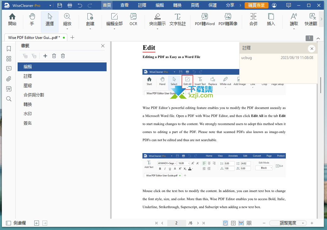This screenshot has height=230, width=327.
Task: Switch to the 編輯 menu tab
Action: [160, 5]
